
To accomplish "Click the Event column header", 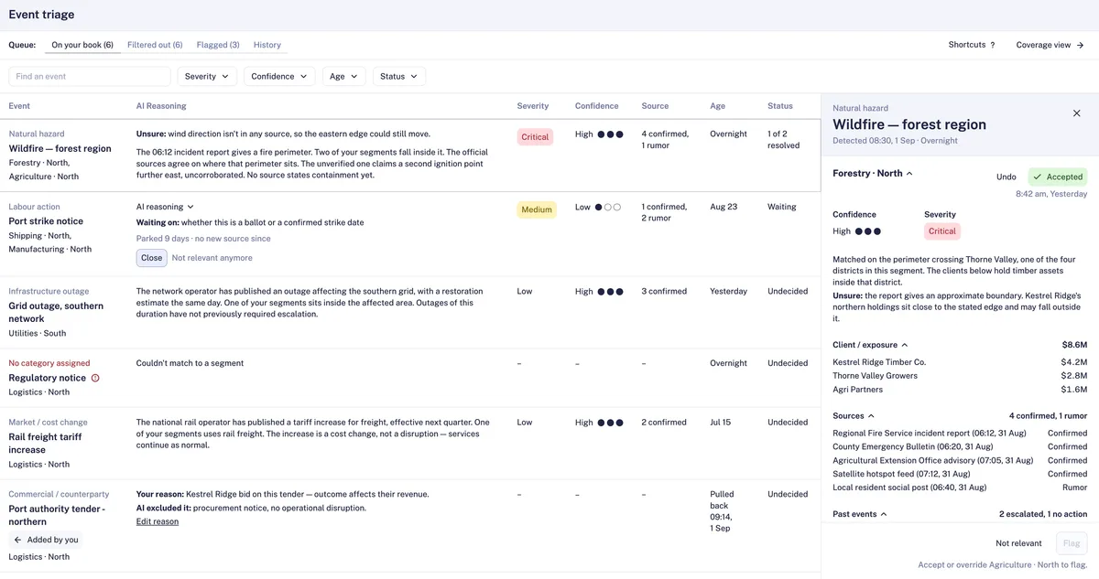I will coord(19,106).
